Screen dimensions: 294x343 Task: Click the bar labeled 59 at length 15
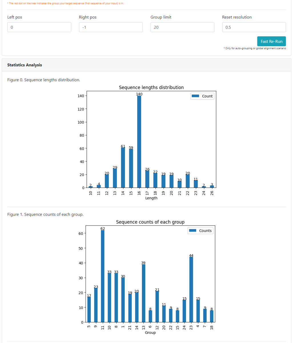point(131,168)
